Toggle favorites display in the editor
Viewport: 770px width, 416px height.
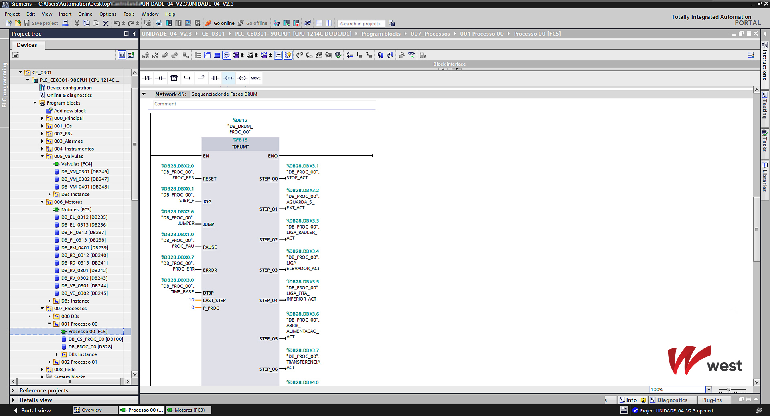click(288, 55)
